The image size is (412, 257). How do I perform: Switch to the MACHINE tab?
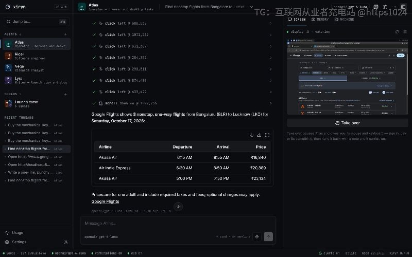(344, 20)
